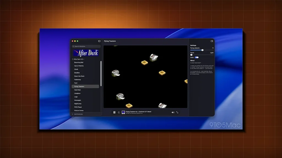Click the After Dark logo banner
The width and height of the screenshot is (282, 158).
click(x=86, y=53)
